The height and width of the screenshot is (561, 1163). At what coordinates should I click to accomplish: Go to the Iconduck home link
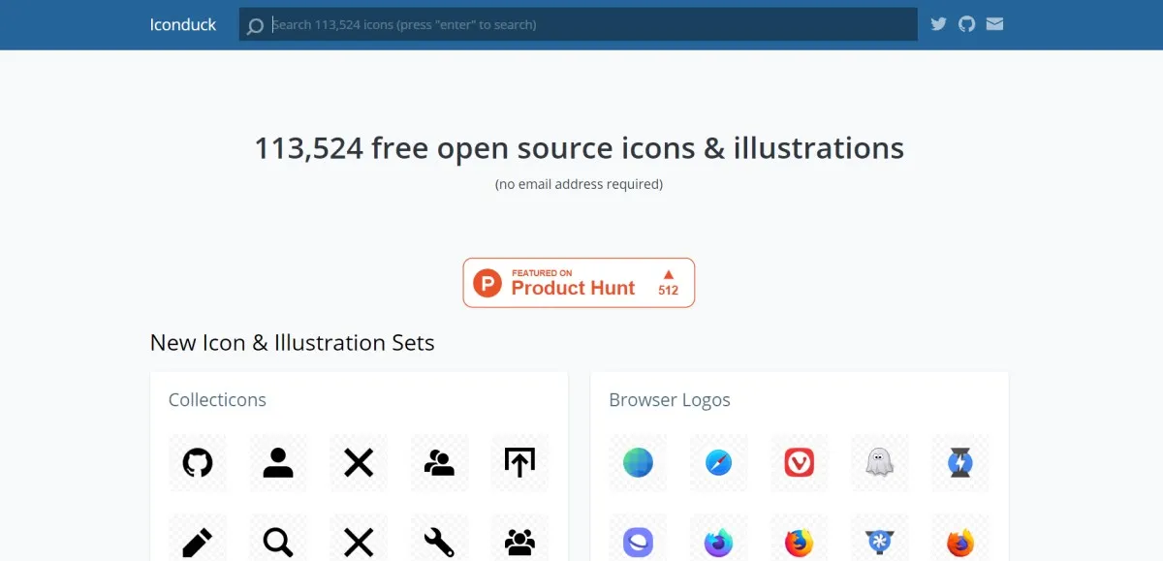183,24
